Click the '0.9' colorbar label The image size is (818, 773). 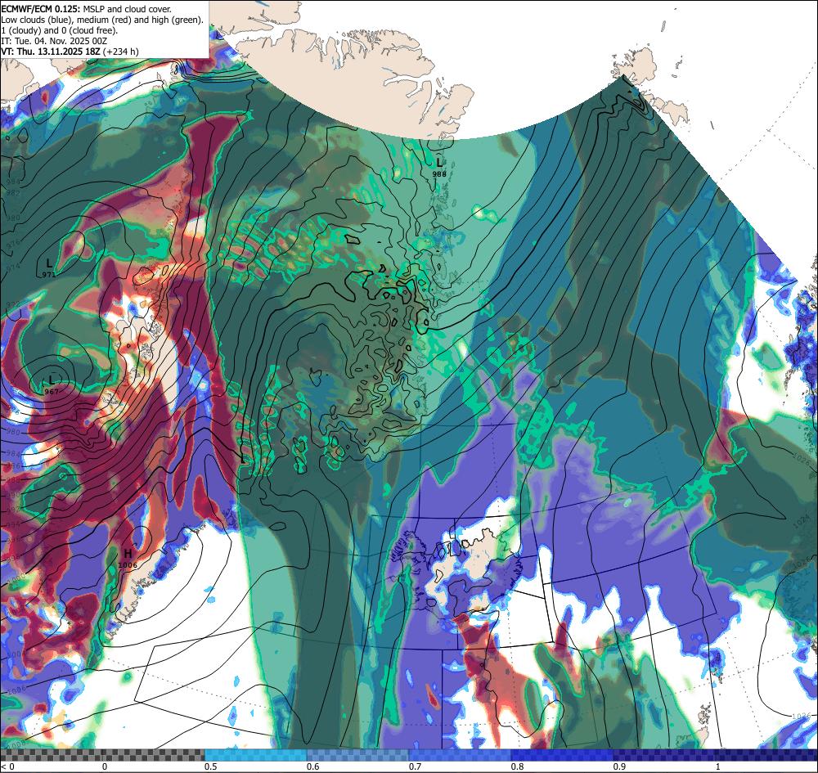click(620, 766)
